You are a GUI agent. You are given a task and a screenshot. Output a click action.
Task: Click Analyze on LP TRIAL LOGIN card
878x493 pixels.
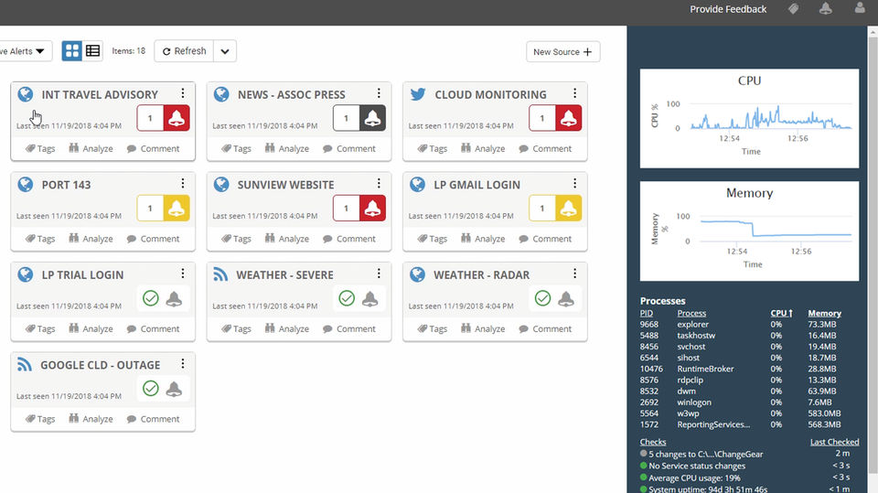[91, 329]
